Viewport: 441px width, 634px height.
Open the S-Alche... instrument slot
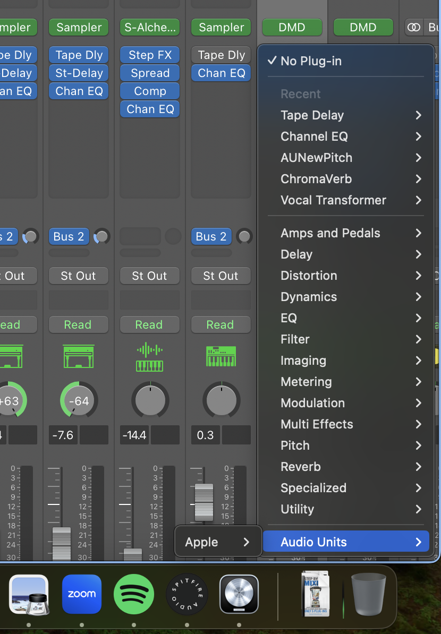tap(150, 28)
